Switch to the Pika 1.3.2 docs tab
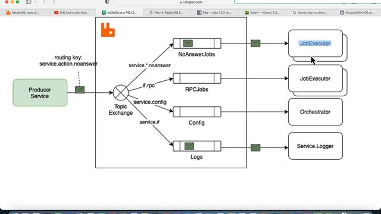381x214 pixels. pos(214,12)
